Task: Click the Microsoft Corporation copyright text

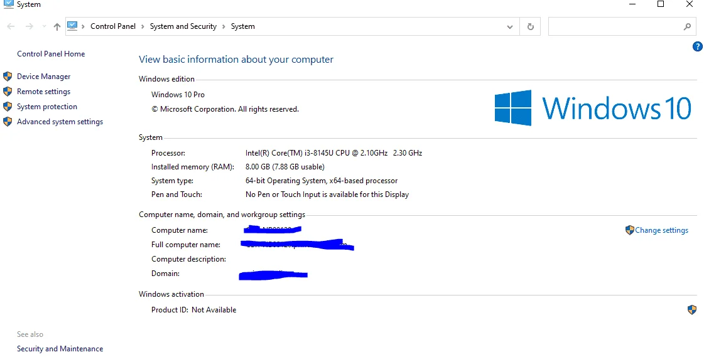Action: coord(225,109)
